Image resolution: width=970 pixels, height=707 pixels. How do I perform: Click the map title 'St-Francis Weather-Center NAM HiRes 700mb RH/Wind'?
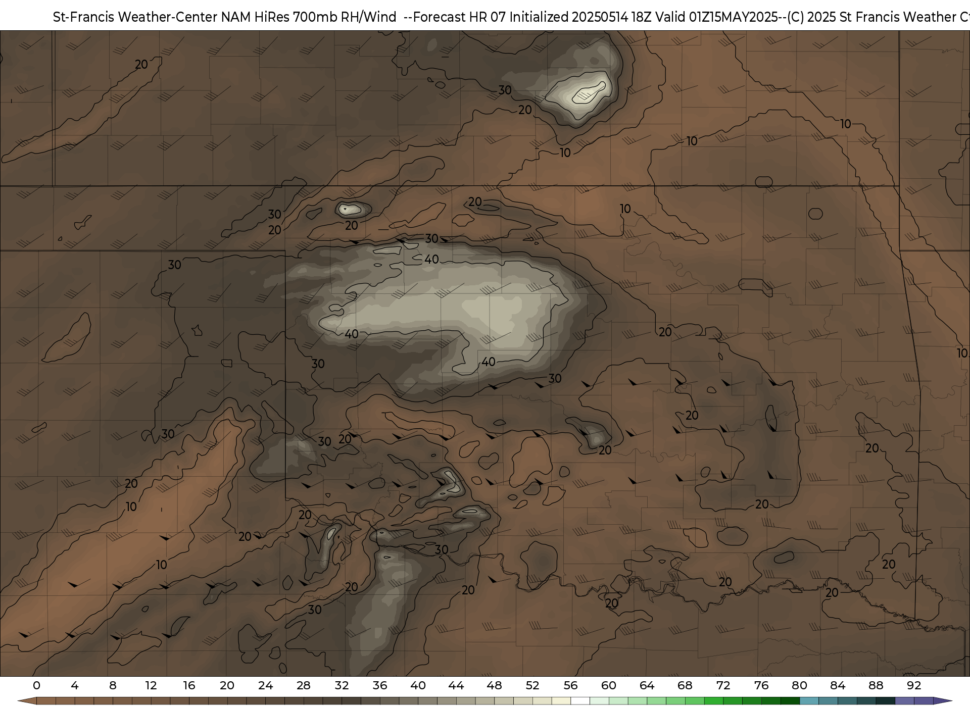tap(224, 17)
